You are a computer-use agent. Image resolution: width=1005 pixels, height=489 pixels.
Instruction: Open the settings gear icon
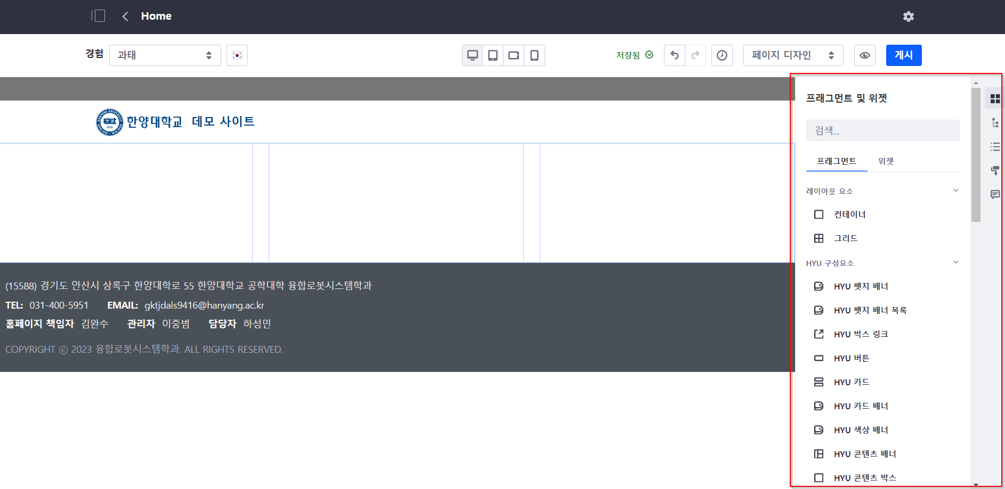908,16
